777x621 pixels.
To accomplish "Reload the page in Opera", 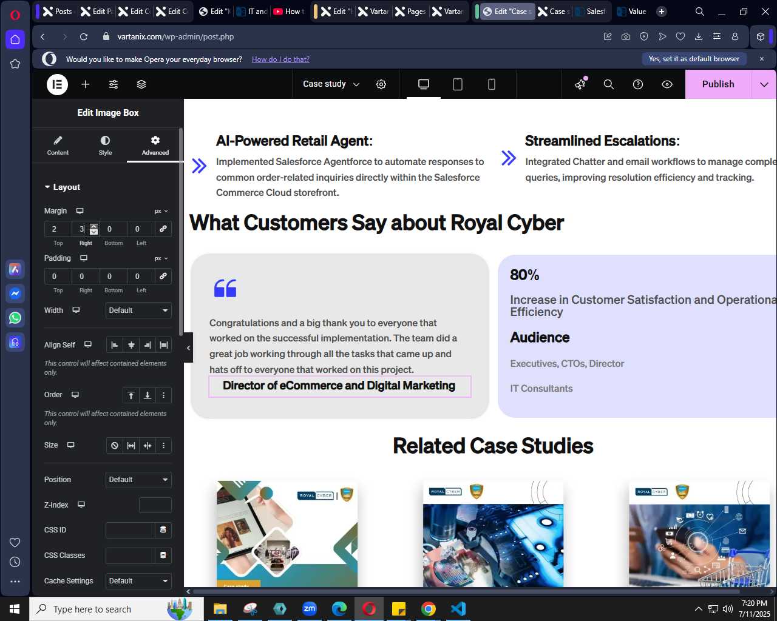I will pos(84,36).
